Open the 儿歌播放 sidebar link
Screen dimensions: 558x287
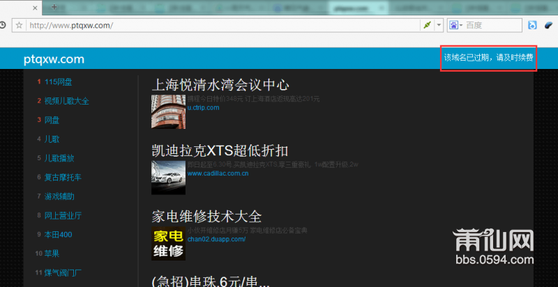(59, 158)
